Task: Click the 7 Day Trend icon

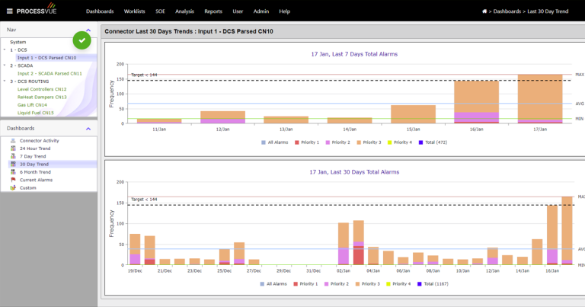Action: tap(13, 156)
